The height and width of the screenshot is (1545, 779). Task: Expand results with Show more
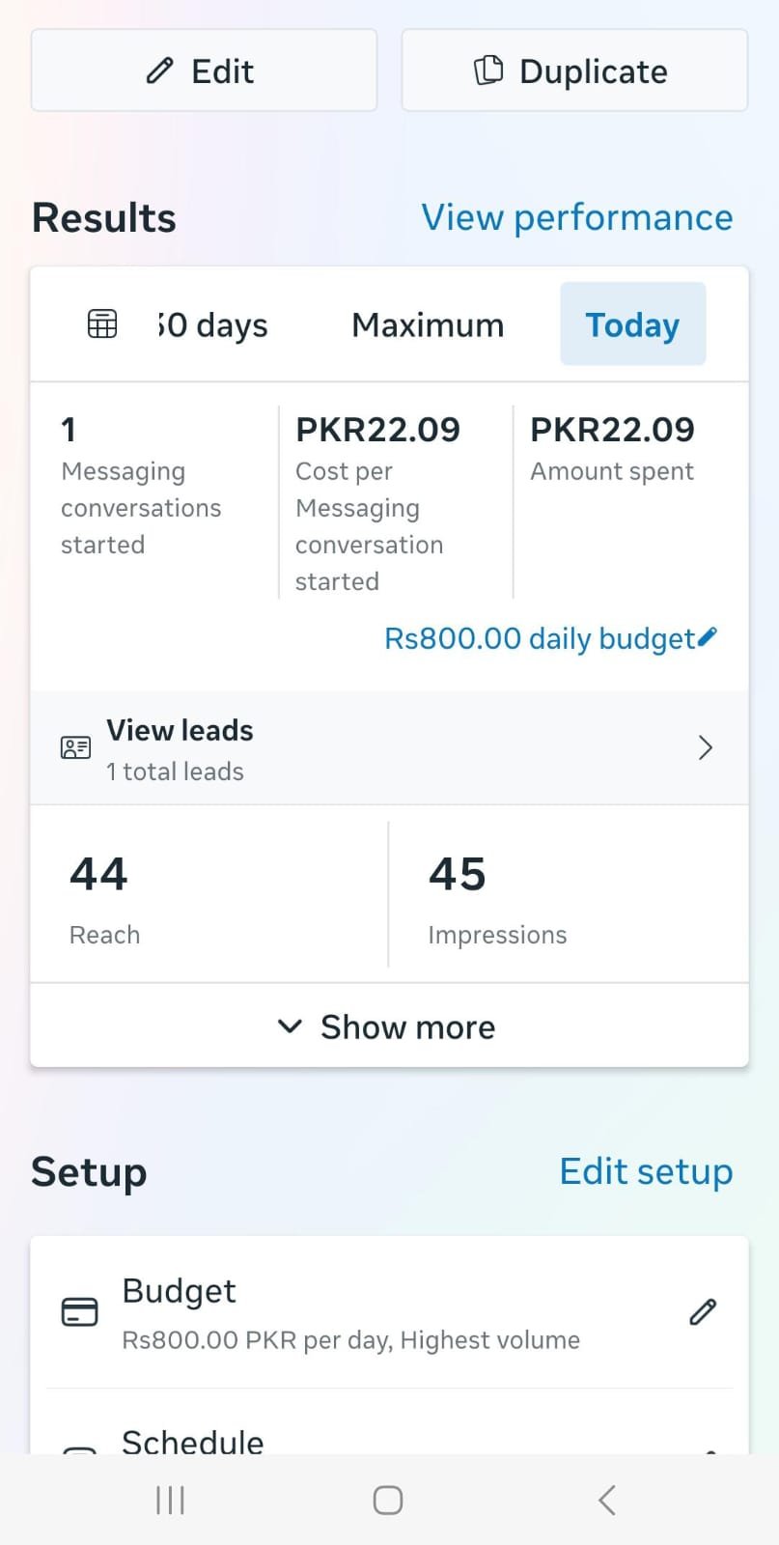pyautogui.click(x=388, y=1026)
